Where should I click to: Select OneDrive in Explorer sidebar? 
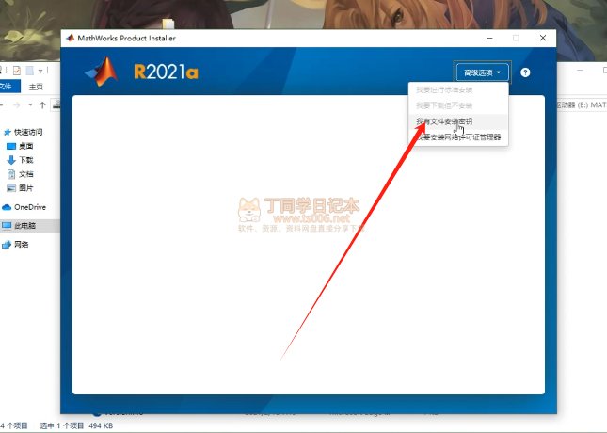pyautogui.click(x=30, y=207)
